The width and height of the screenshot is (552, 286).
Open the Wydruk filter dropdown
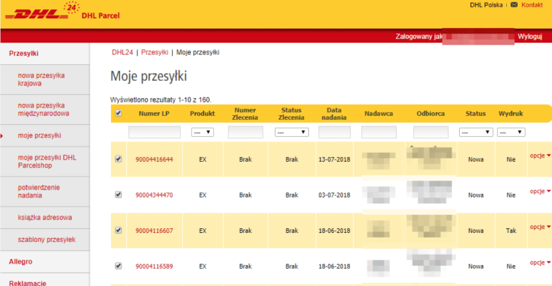point(511,132)
